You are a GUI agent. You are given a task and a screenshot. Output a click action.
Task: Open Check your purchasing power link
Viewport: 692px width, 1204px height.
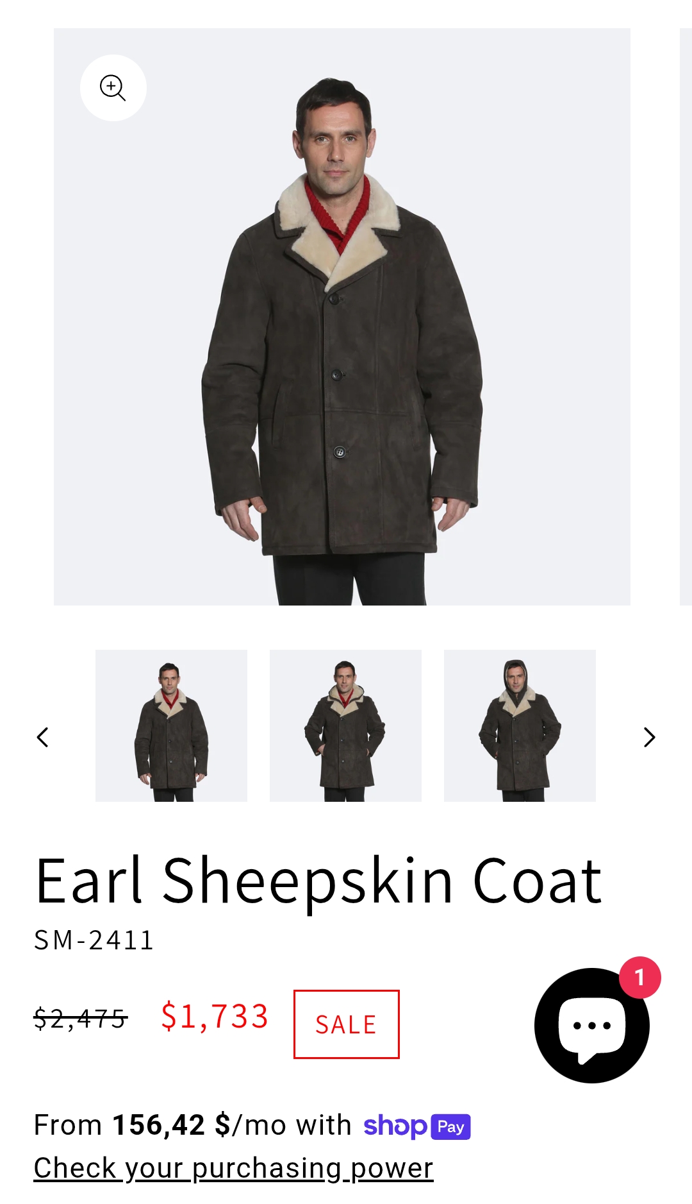[x=233, y=1168]
